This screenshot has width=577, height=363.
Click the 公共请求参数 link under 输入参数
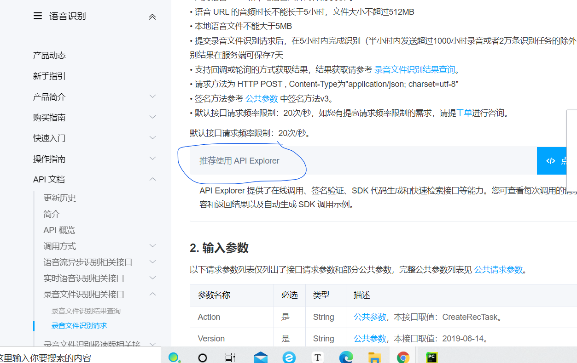(x=499, y=270)
